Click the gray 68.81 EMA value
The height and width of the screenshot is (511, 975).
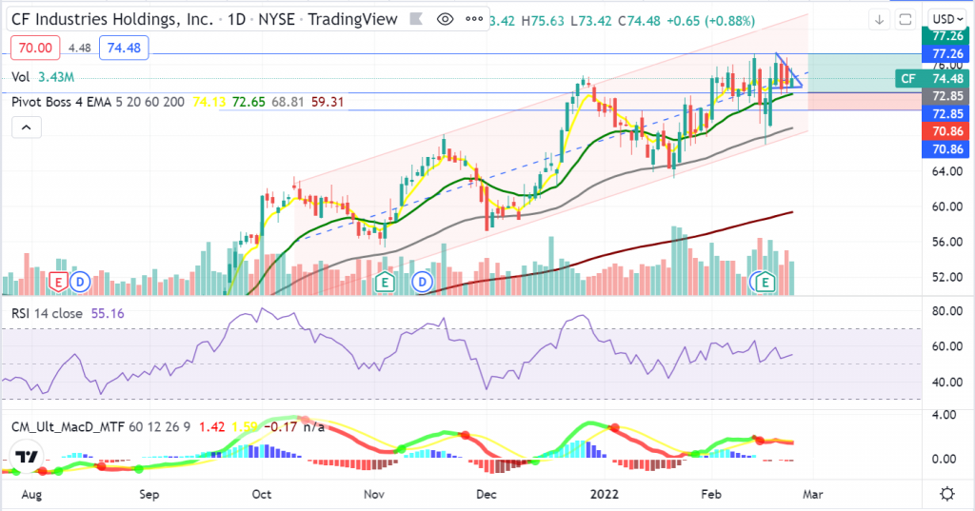(x=288, y=102)
